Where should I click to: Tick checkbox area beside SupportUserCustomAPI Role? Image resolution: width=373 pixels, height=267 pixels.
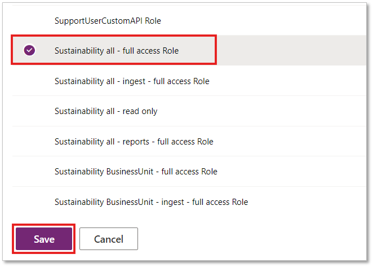pyautogui.click(x=29, y=20)
